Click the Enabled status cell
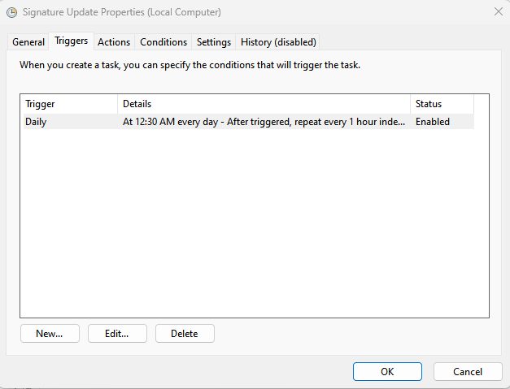The width and height of the screenshot is (510, 389). 433,122
